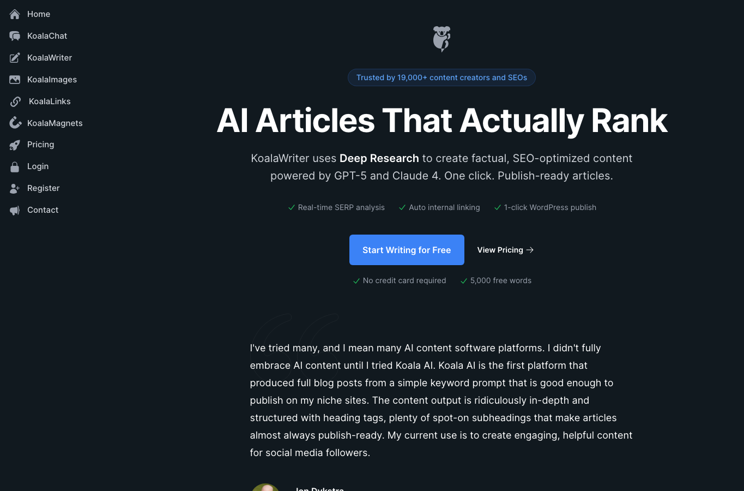Select the KoalaWriter pencil-edit icon

tap(15, 58)
